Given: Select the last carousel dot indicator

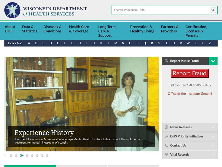Looking at the screenshot, I should [47, 155].
